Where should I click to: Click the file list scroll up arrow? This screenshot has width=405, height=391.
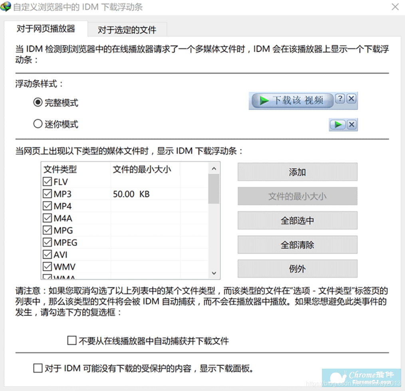[214, 168]
